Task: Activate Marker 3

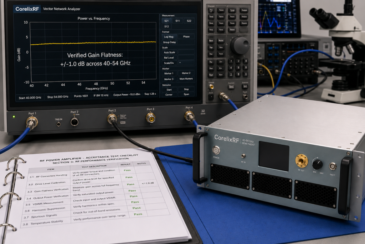Action: (169, 79)
